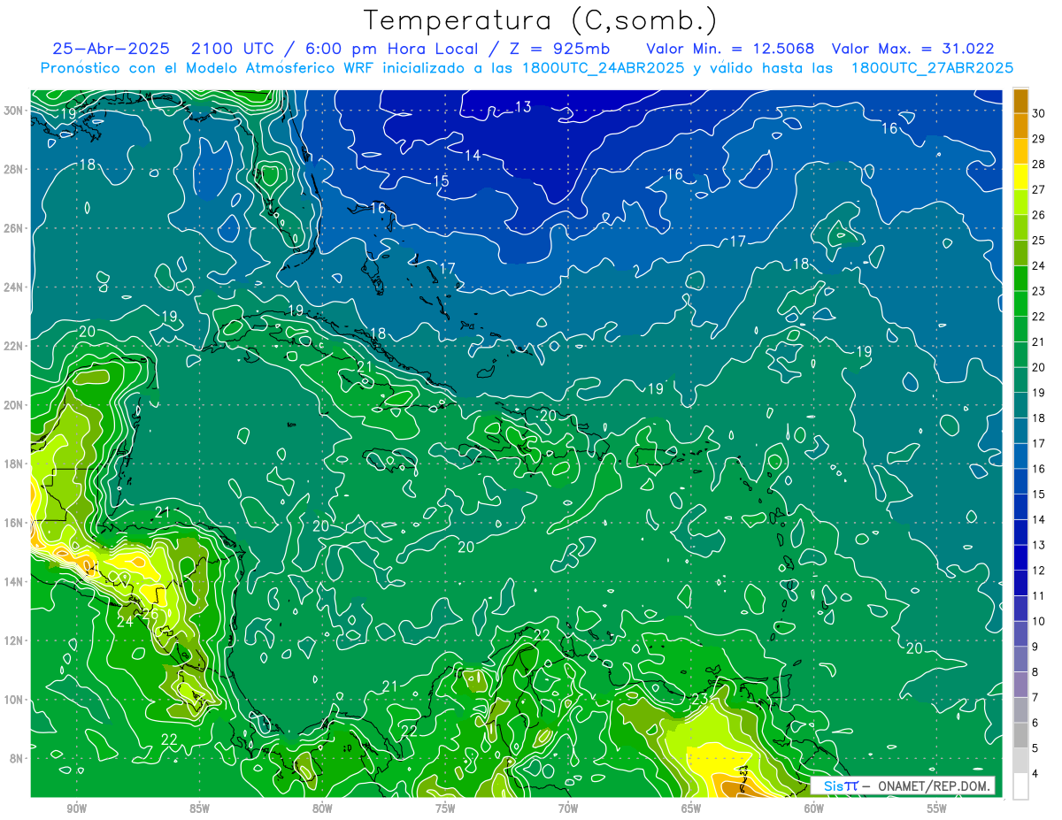Click the "23" contour label over Venezuela
The height and width of the screenshot is (820, 1062).
(x=698, y=699)
